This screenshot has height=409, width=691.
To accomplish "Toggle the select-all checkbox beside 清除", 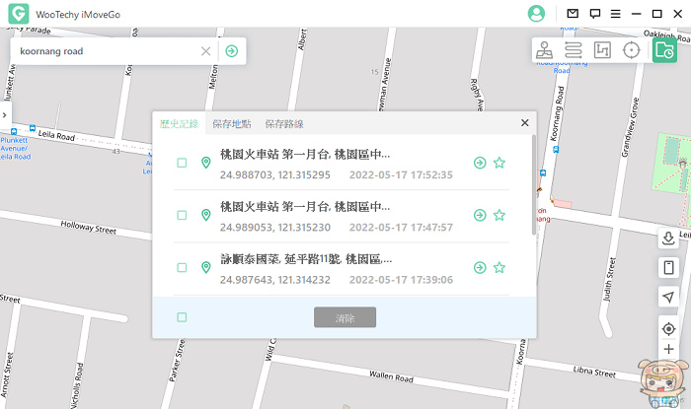I will [x=182, y=317].
